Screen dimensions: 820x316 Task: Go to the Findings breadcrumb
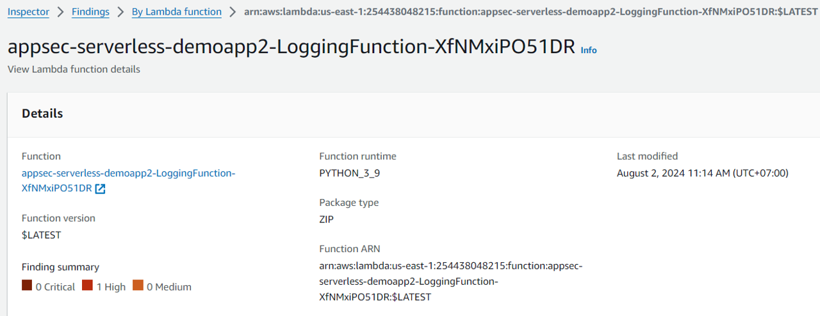coord(90,12)
